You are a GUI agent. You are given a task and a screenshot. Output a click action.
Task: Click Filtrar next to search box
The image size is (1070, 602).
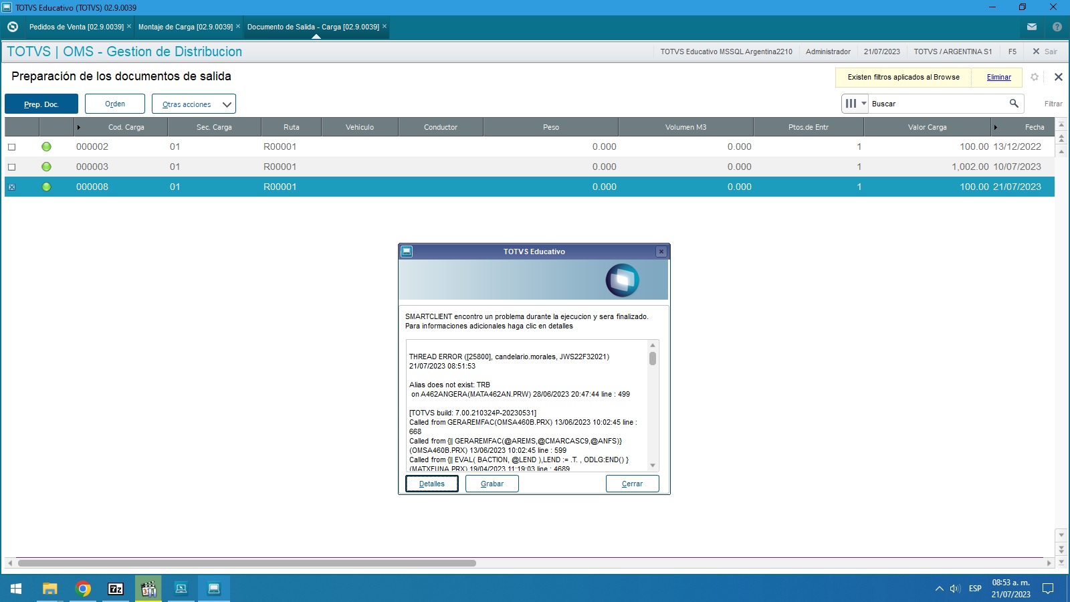pos(1053,104)
